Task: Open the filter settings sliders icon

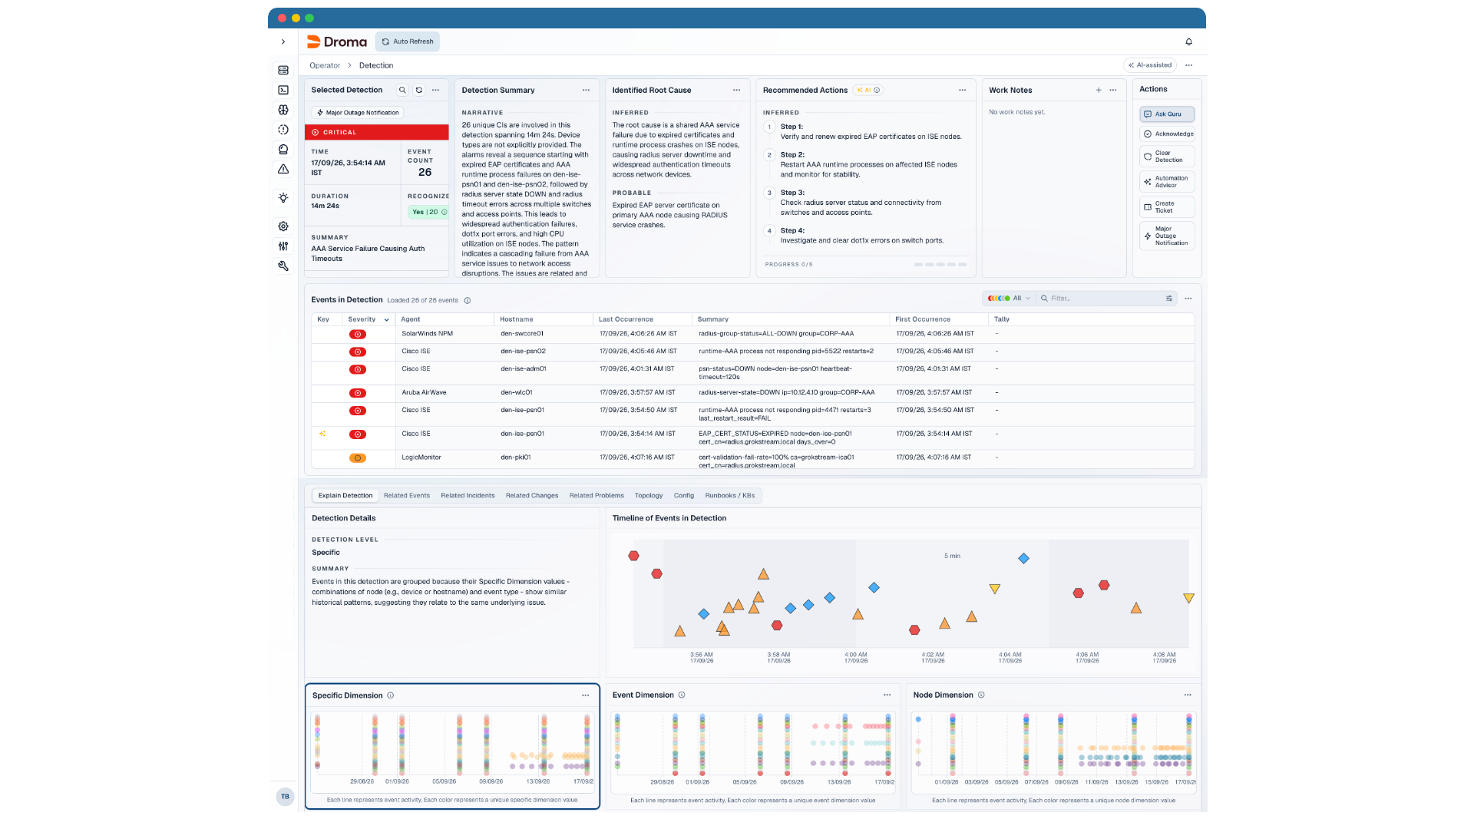Action: point(1169,298)
